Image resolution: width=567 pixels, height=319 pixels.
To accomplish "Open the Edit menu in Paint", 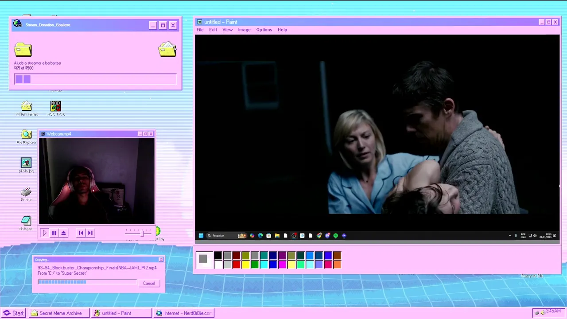I will [x=213, y=30].
